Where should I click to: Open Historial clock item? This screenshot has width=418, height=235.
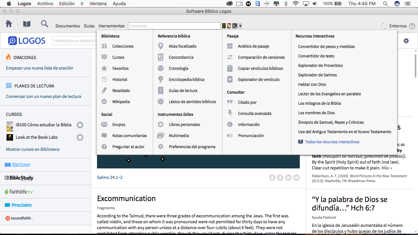(x=120, y=80)
